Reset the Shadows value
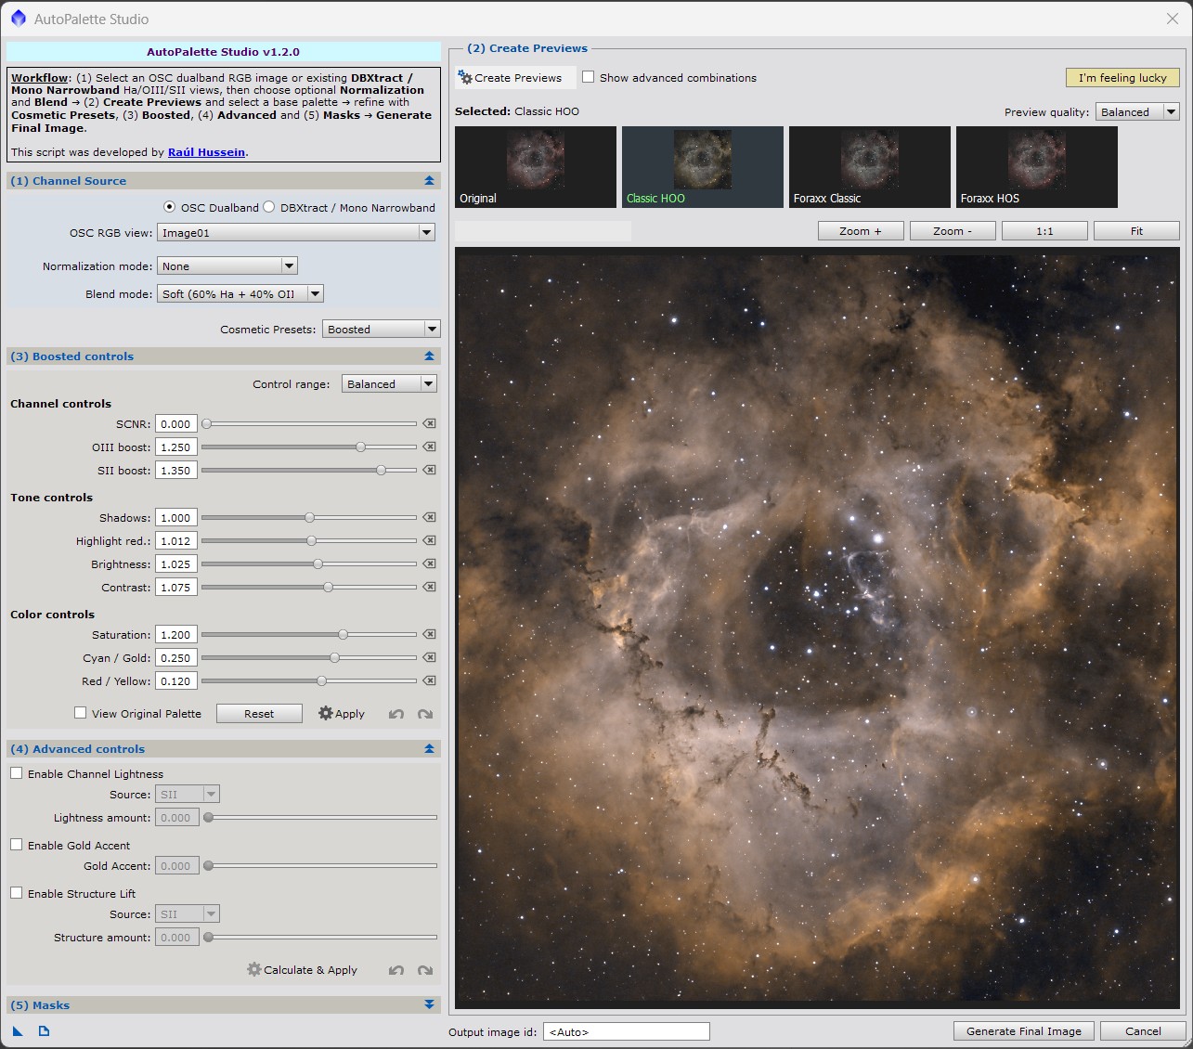Viewport: 1193px width, 1049px height. pyautogui.click(x=429, y=517)
